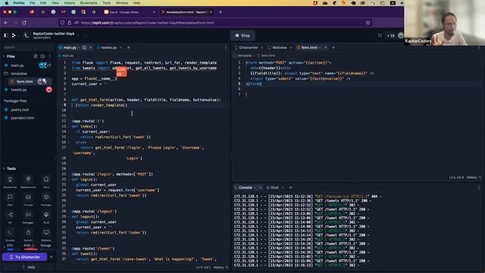Click the Try Ghostwriter button
This screenshot has width=485, height=273.
[25, 257]
